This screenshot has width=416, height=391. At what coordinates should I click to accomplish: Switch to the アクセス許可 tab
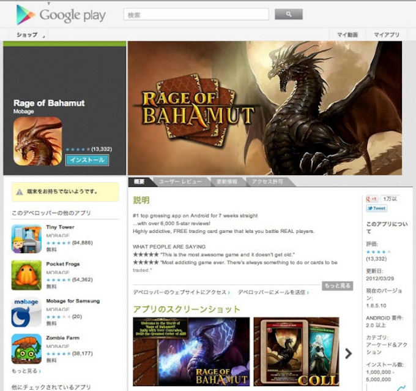pyautogui.click(x=267, y=182)
